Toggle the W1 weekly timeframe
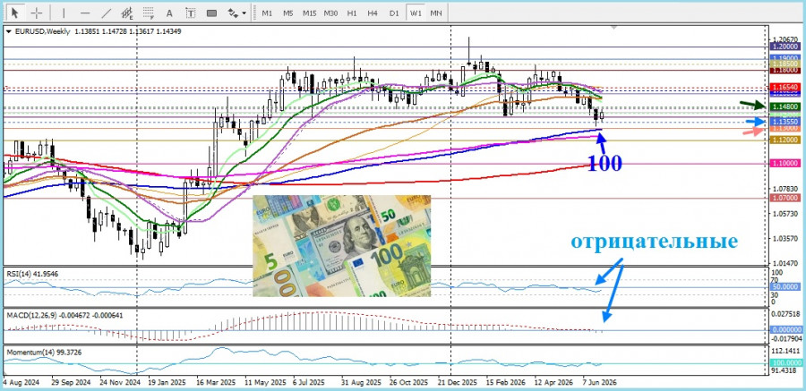The width and height of the screenshot is (806, 391). click(416, 13)
